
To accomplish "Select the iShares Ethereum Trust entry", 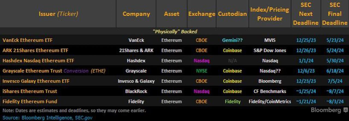I will pos(30,91).
